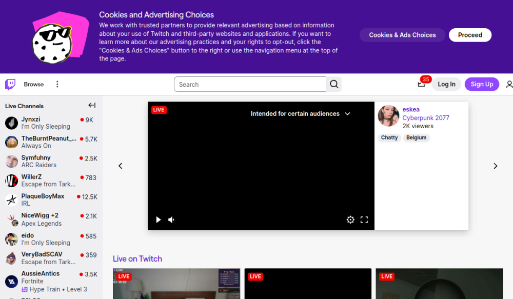The width and height of the screenshot is (513, 299).
Task: Open PlaqueBoyMax IRL channel row
Action: pyautogui.click(x=51, y=200)
